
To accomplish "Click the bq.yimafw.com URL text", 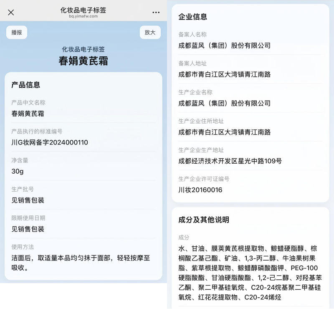I will [83, 16].
